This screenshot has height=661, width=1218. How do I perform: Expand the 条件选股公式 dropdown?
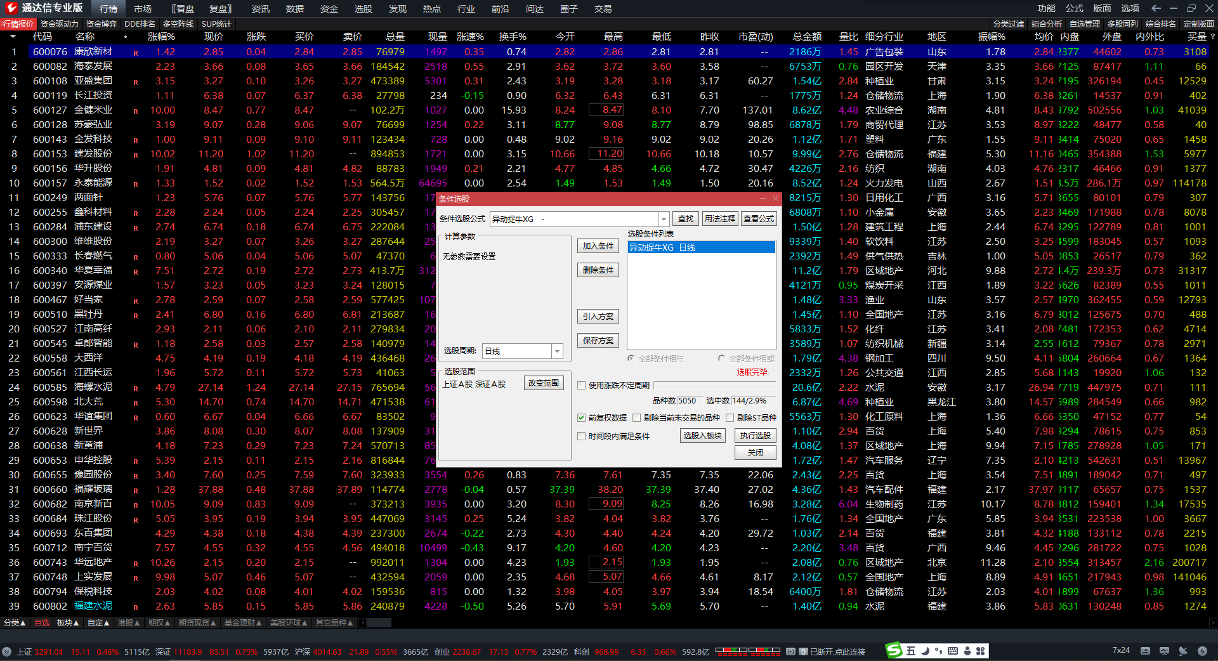pos(664,219)
